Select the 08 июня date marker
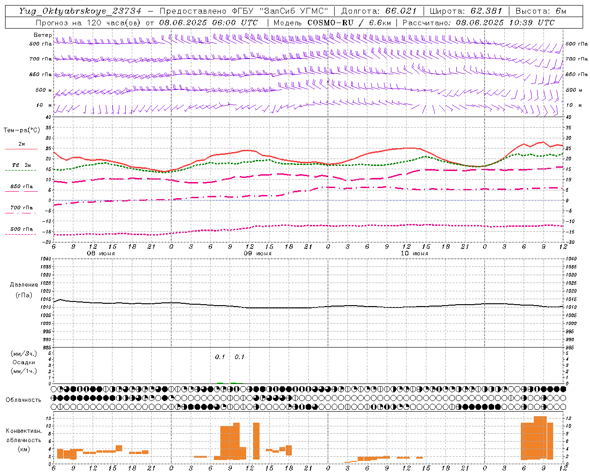The width and height of the screenshot is (590, 472). point(101,254)
